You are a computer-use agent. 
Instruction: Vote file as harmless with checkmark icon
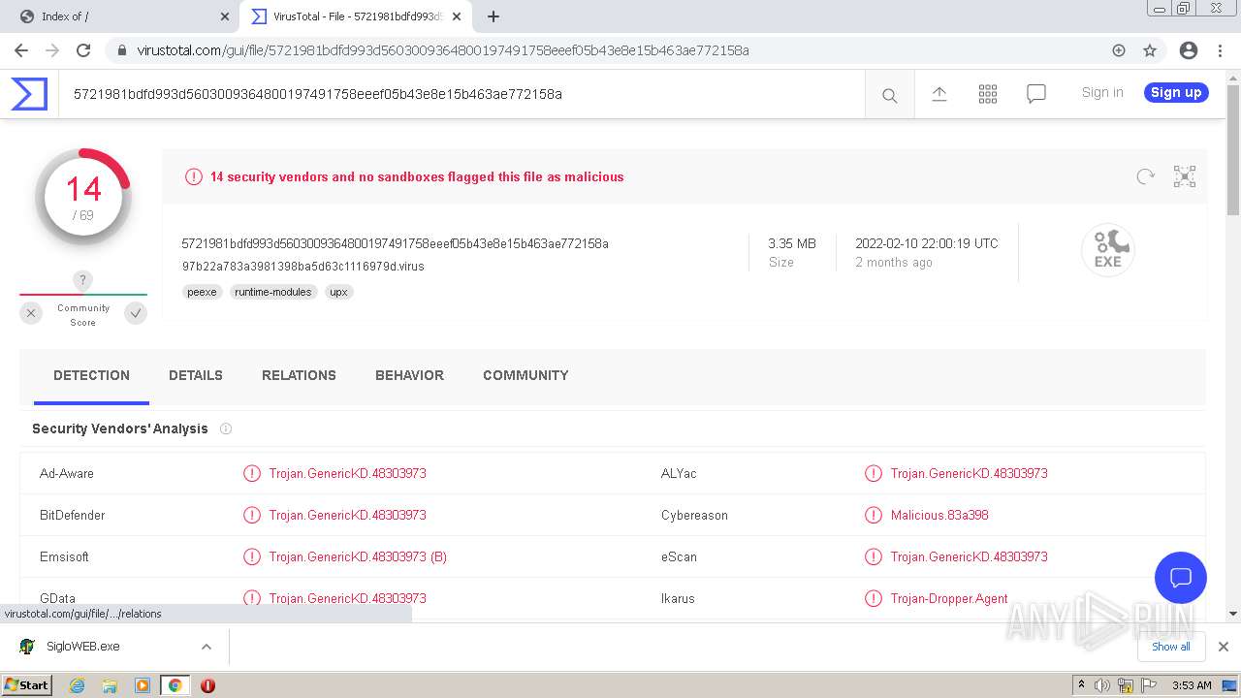pos(136,313)
